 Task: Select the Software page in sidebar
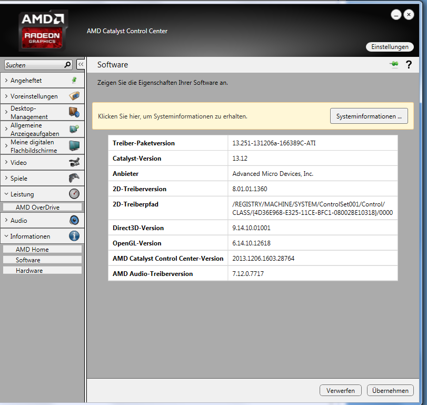point(42,260)
